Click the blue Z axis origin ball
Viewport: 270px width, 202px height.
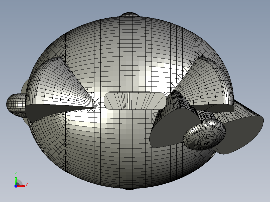tap(16, 186)
